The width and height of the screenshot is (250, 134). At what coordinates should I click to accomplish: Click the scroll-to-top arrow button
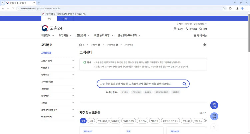click(214, 127)
